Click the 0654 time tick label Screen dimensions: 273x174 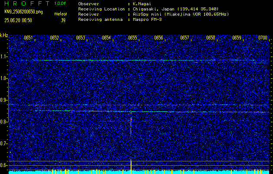(106, 38)
